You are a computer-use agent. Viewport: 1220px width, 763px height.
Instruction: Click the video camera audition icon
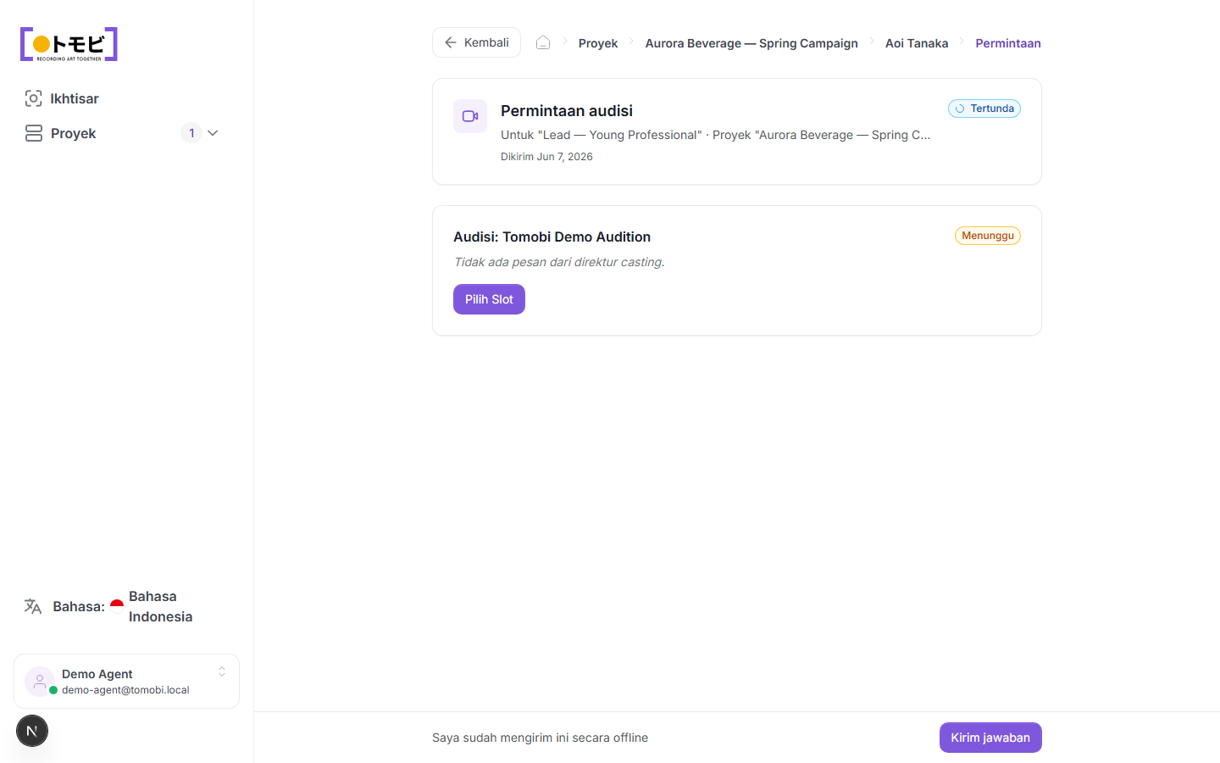coord(470,116)
